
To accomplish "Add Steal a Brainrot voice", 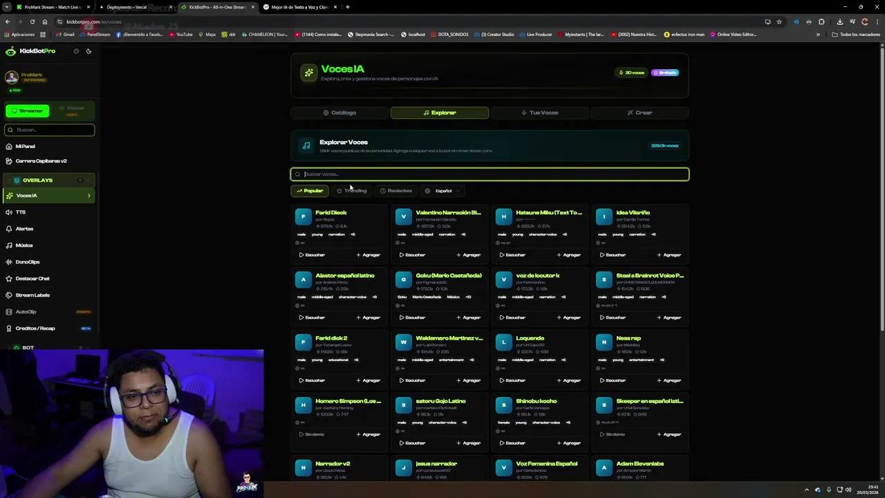I will tap(669, 318).
